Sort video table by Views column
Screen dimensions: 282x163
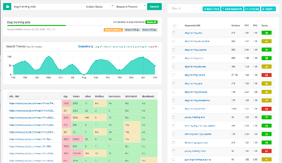(76, 96)
